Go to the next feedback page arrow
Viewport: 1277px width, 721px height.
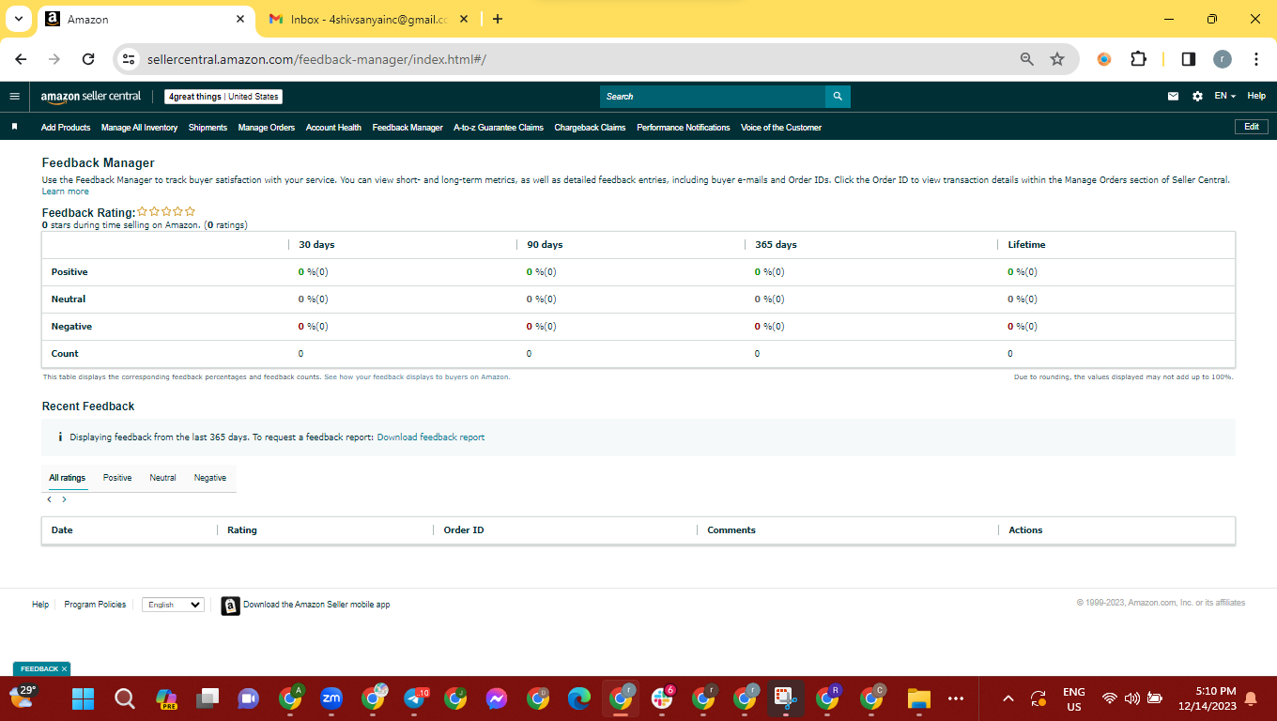[x=64, y=499]
